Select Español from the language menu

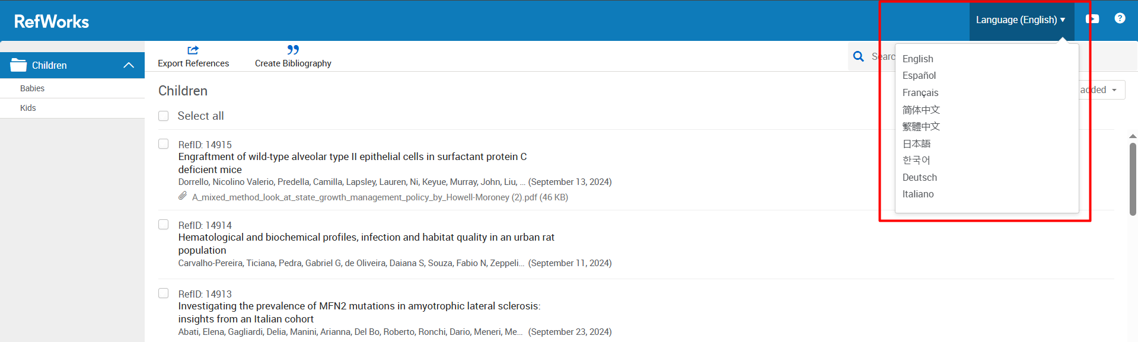click(x=919, y=76)
